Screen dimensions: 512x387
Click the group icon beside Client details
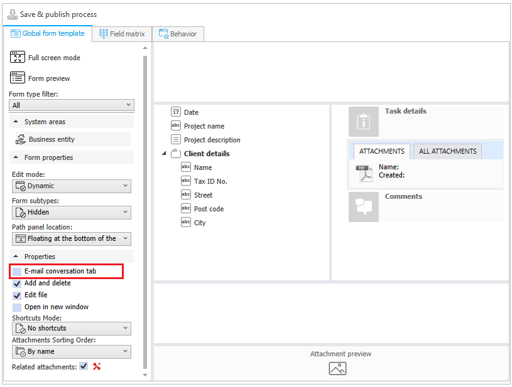176,153
